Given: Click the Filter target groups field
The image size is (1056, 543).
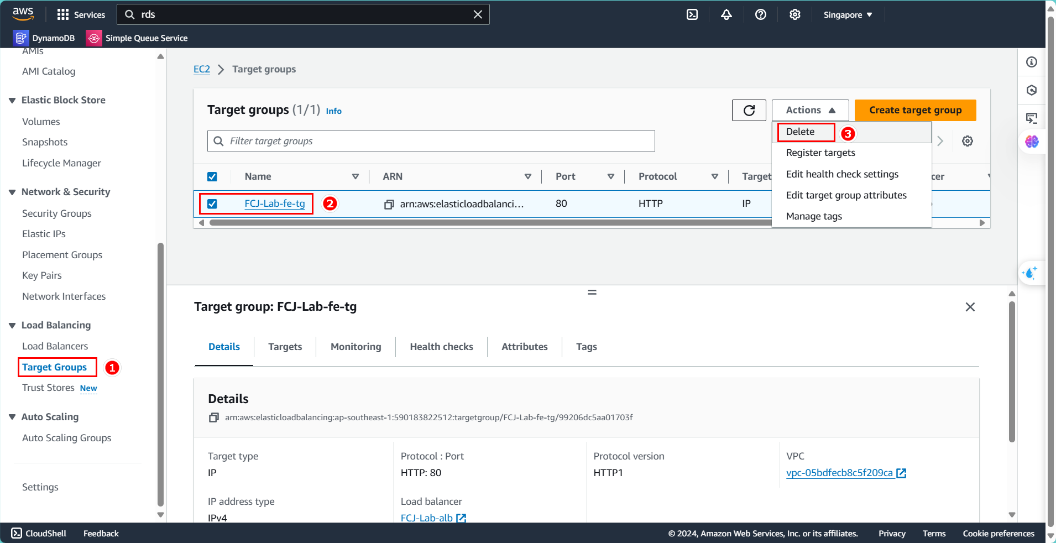Looking at the screenshot, I should pyautogui.click(x=431, y=141).
